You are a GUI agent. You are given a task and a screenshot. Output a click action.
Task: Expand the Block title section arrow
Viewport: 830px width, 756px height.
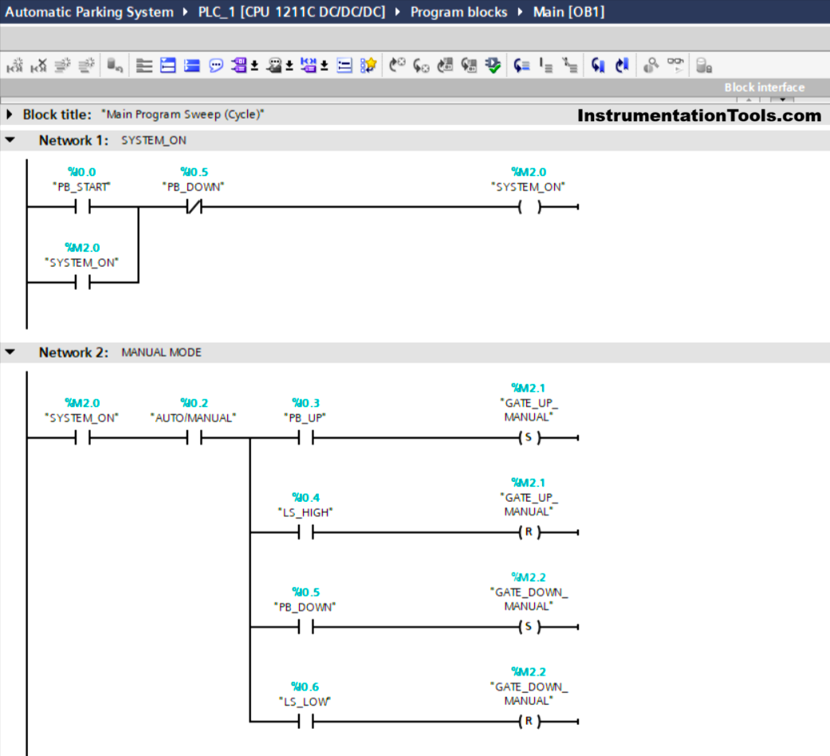(9, 114)
